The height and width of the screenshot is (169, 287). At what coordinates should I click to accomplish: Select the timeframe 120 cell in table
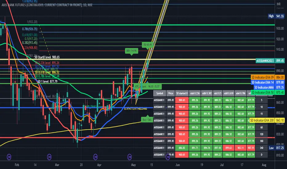pyautogui.click(x=261, y=134)
